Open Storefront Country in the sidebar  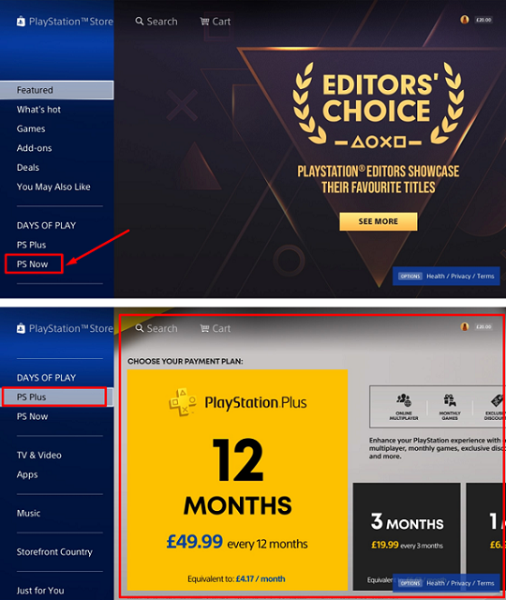tap(54, 552)
